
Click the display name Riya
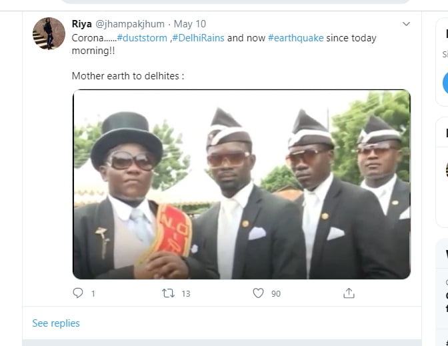tap(82, 24)
